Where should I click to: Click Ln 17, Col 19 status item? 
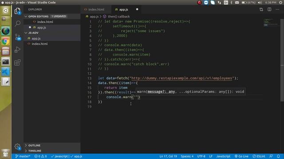coord(168,156)
